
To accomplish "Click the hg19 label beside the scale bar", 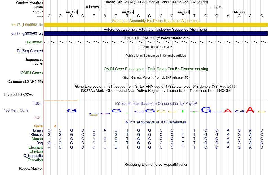I will tap(218, 7).
